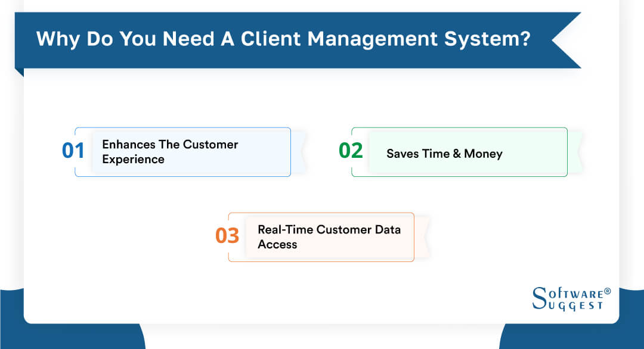
Task: Click the header "Why Do You Need A Client Management System?"
Action: 283,39
